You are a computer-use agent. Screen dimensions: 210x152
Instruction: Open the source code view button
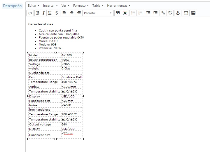(30, 13)
